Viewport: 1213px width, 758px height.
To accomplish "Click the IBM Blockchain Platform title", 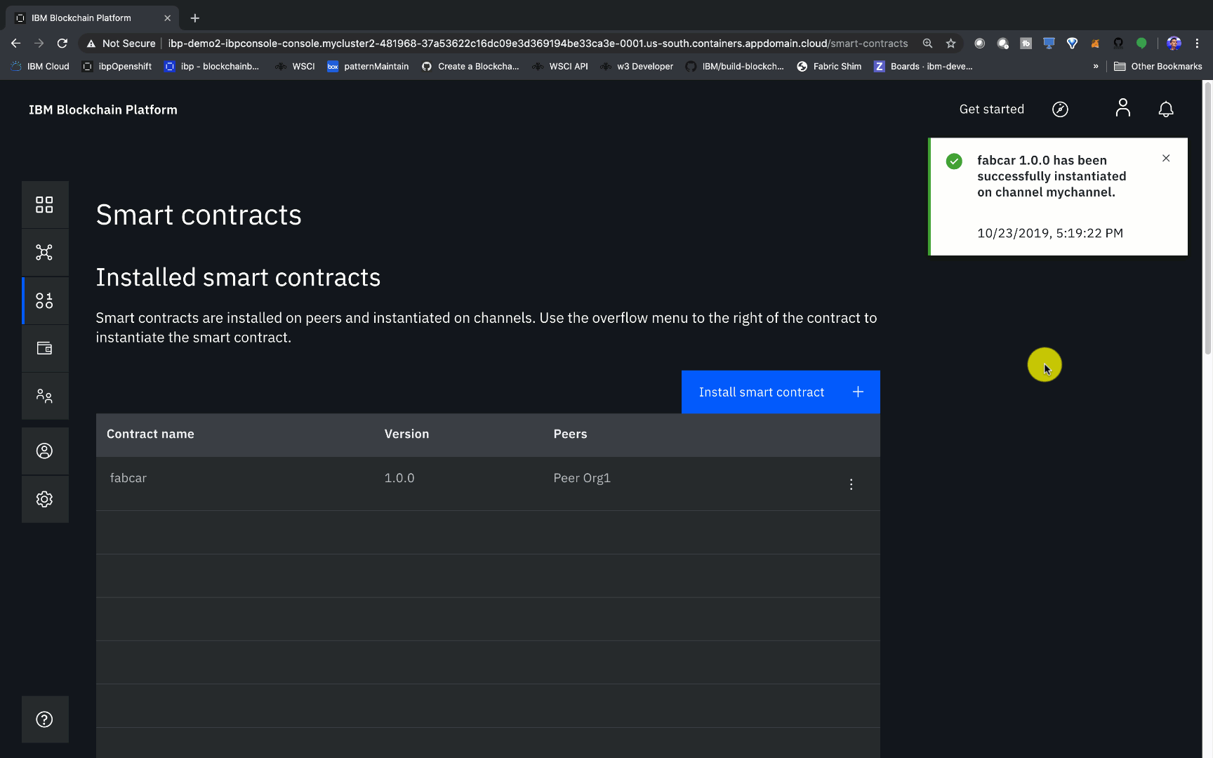I will pos(103,110).
